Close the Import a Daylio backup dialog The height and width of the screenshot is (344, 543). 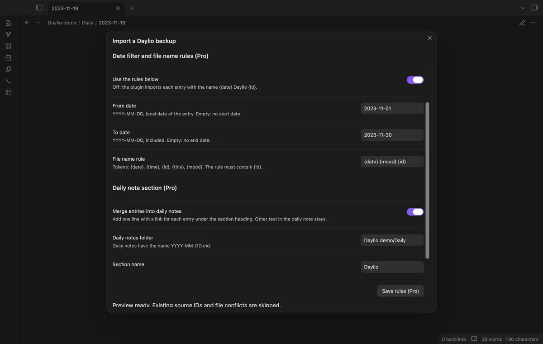coord(430,38)
